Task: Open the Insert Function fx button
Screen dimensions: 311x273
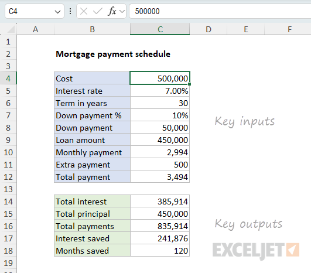Action: point(112,11)
